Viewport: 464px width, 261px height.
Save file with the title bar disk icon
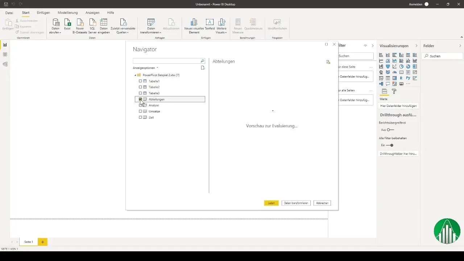coord(6,4)
